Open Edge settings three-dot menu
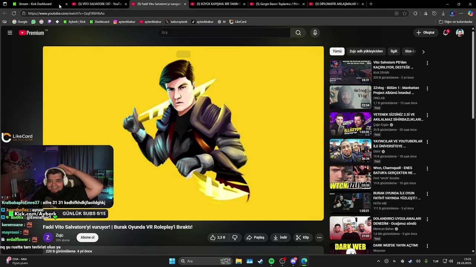Viewport: 476px width, 267px height. click(461, 13)
